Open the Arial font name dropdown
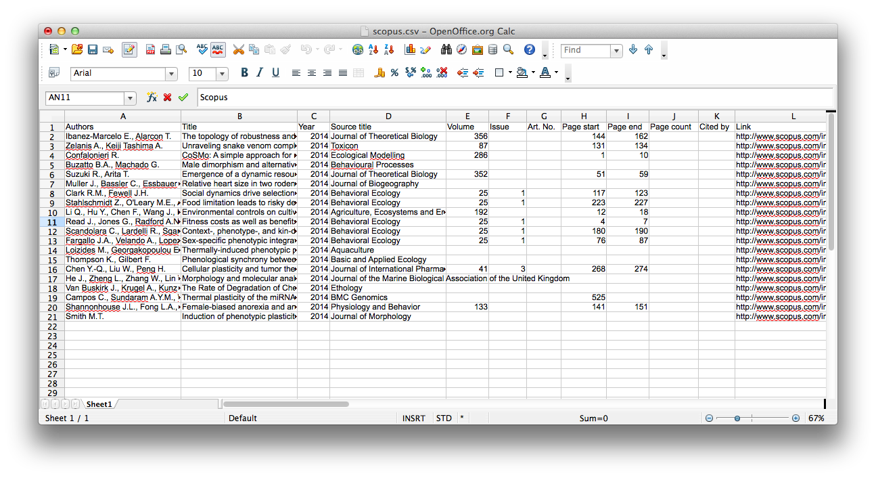Image resolution: width=876 pixels, height=478 pixels. point(171,73)
